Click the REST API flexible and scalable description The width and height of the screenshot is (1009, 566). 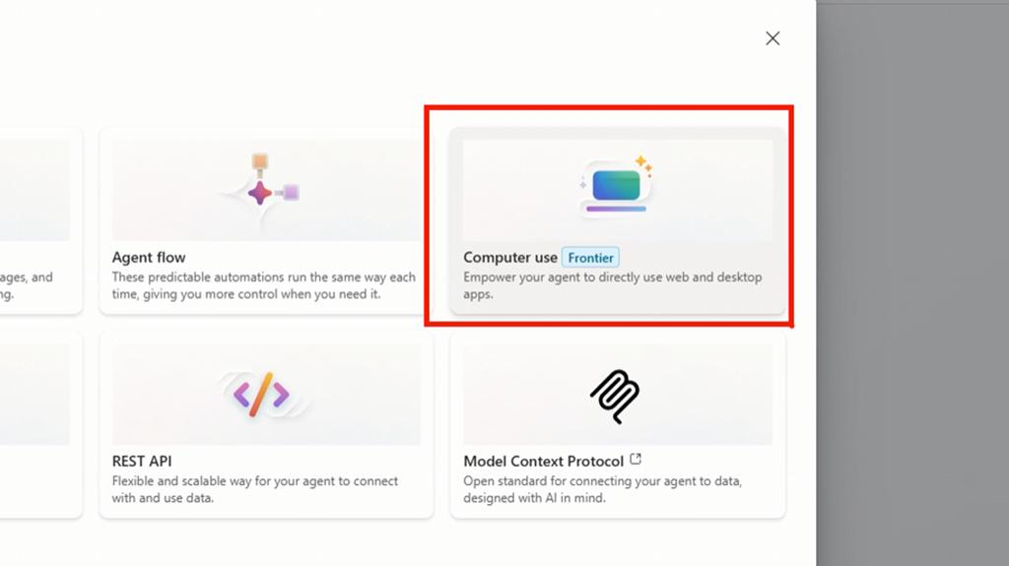pos(254,489)
